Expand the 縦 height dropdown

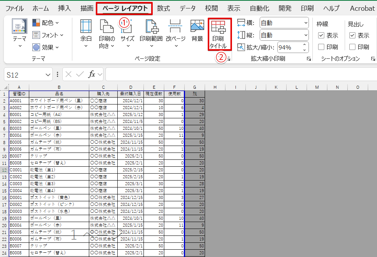pos(305,35)
